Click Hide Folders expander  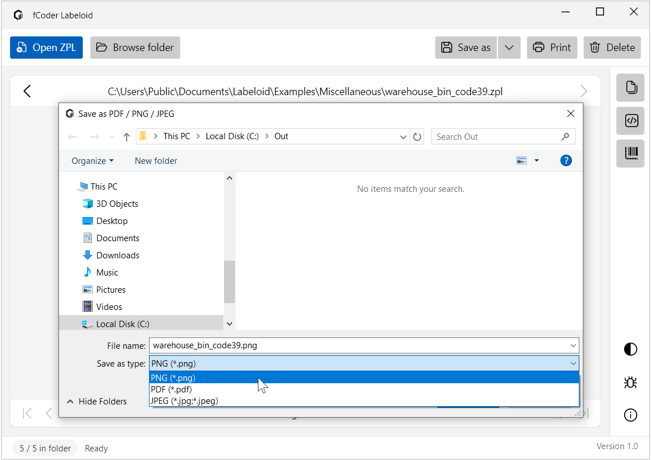click(x=97, y=402)
